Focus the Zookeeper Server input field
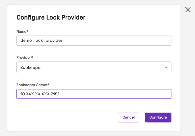Image resolution: width=195 pixels, height=136 pixels. (94, 94)
